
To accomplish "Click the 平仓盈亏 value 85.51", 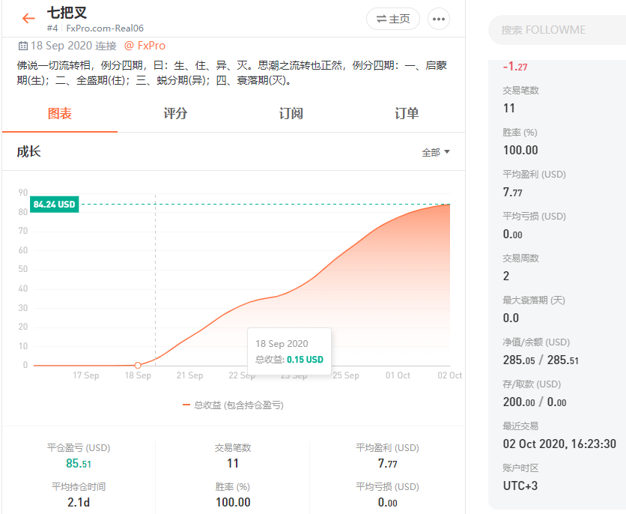I will coord(79,463).
